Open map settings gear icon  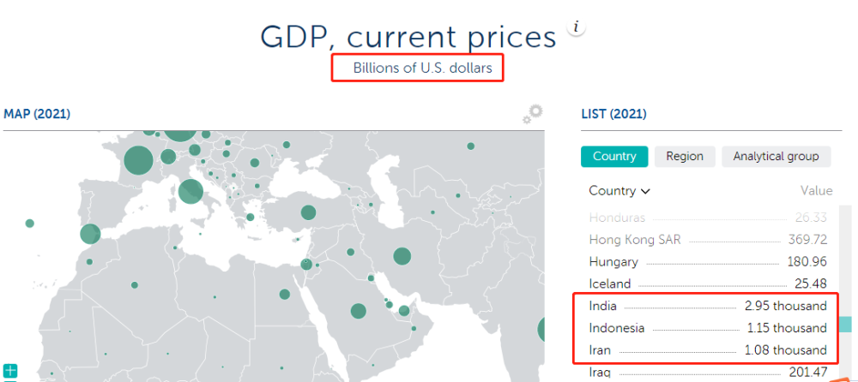coord(533,115)
